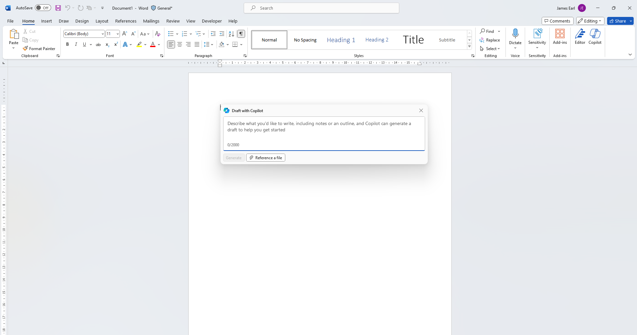Close the Draft with Copilot dialog
The image size is (637, 335).
click(x=421, y=110)
